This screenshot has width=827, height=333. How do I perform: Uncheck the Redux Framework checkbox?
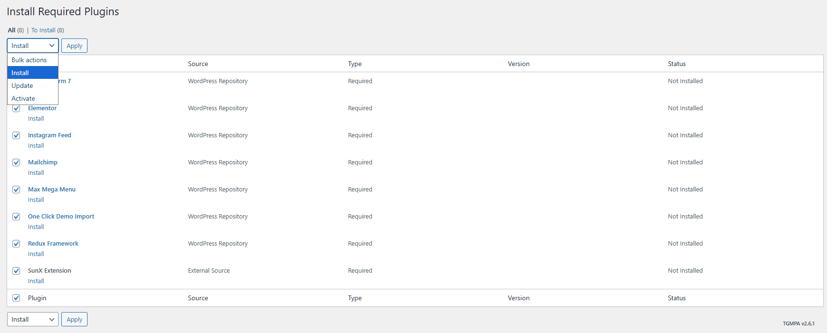click(16, 244)
